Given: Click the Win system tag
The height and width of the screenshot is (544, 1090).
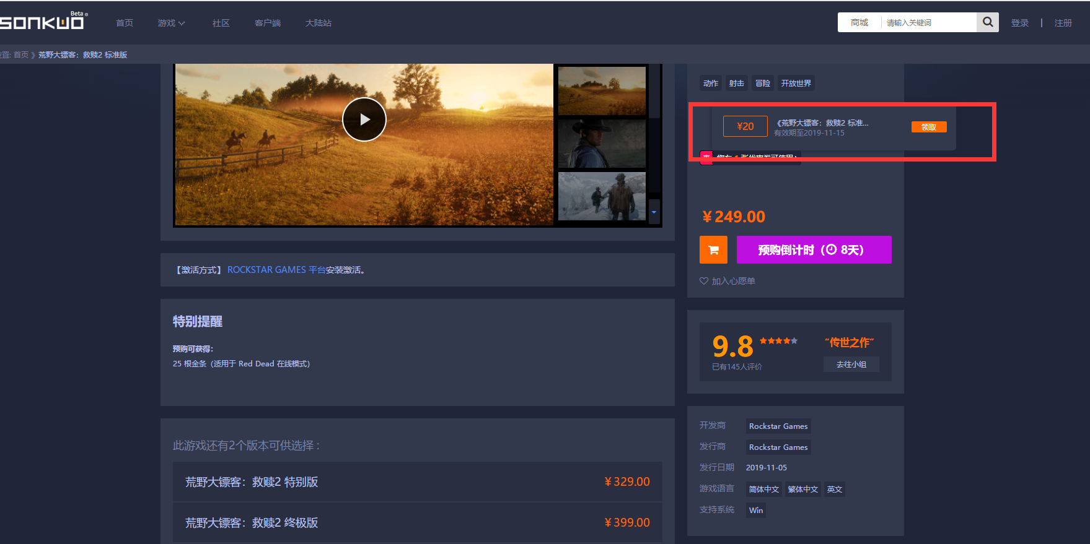Looking at the screenshot, I should click(756, 511).
